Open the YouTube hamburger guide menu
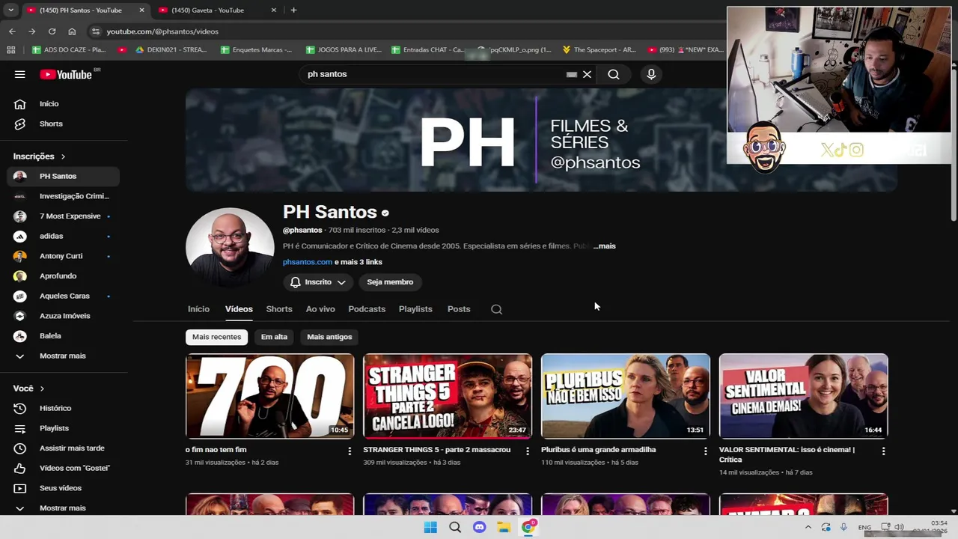The width and height of the screenshot is (958, 539). [20, 74]
